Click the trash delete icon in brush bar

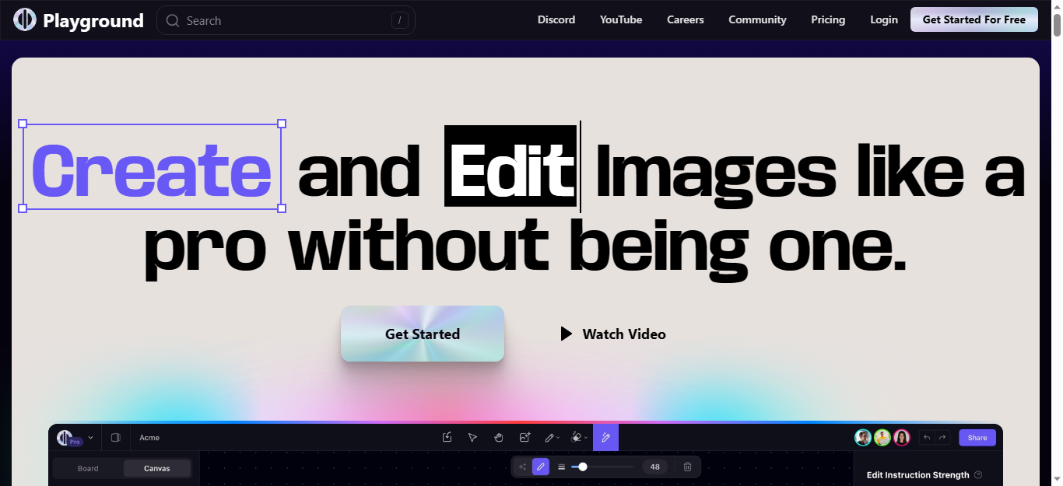pos(687,467)
